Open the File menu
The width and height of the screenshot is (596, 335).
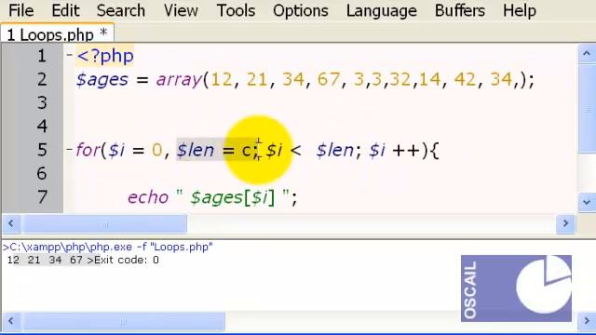pos(21,10)
